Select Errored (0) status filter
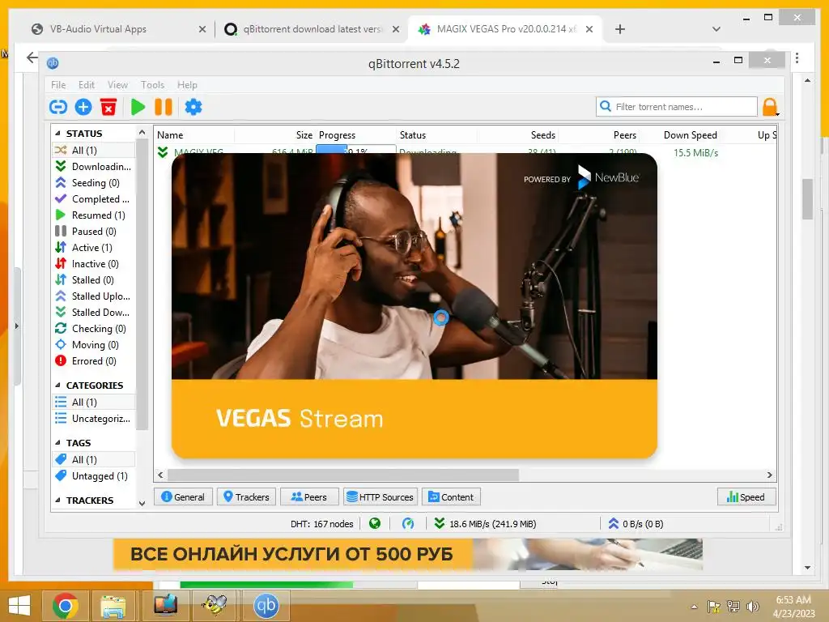This screenshot has height=622, width=829. [94, 360]
